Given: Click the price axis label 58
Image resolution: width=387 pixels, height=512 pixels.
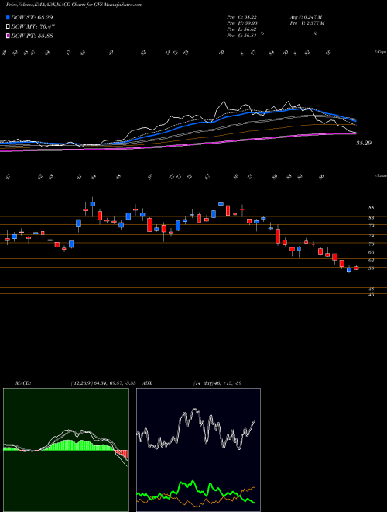Looking at the screenshot, I should click(x=371, y=268).
